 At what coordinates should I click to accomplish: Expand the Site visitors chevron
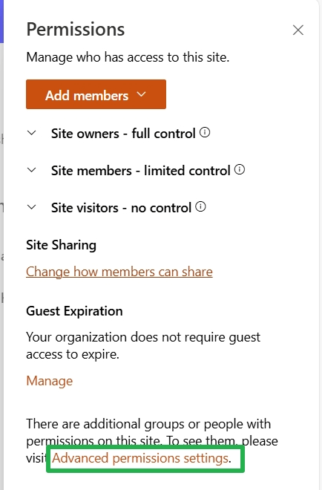(32, 207)
